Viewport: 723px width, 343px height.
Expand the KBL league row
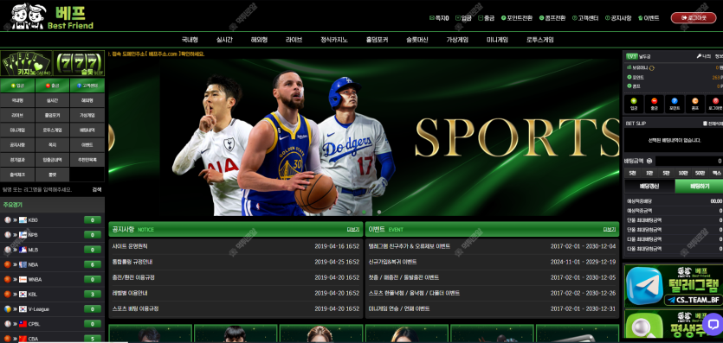(52, 295)
